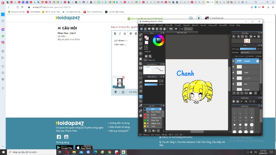Screen dimensions: 276x155
Task: Select the Eraser tool
Action: tap(141, 39)
